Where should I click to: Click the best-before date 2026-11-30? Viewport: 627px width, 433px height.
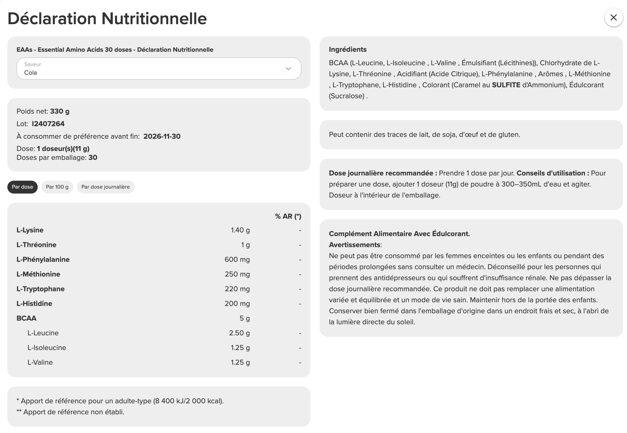pyautogui.click(x=162, y=137)
